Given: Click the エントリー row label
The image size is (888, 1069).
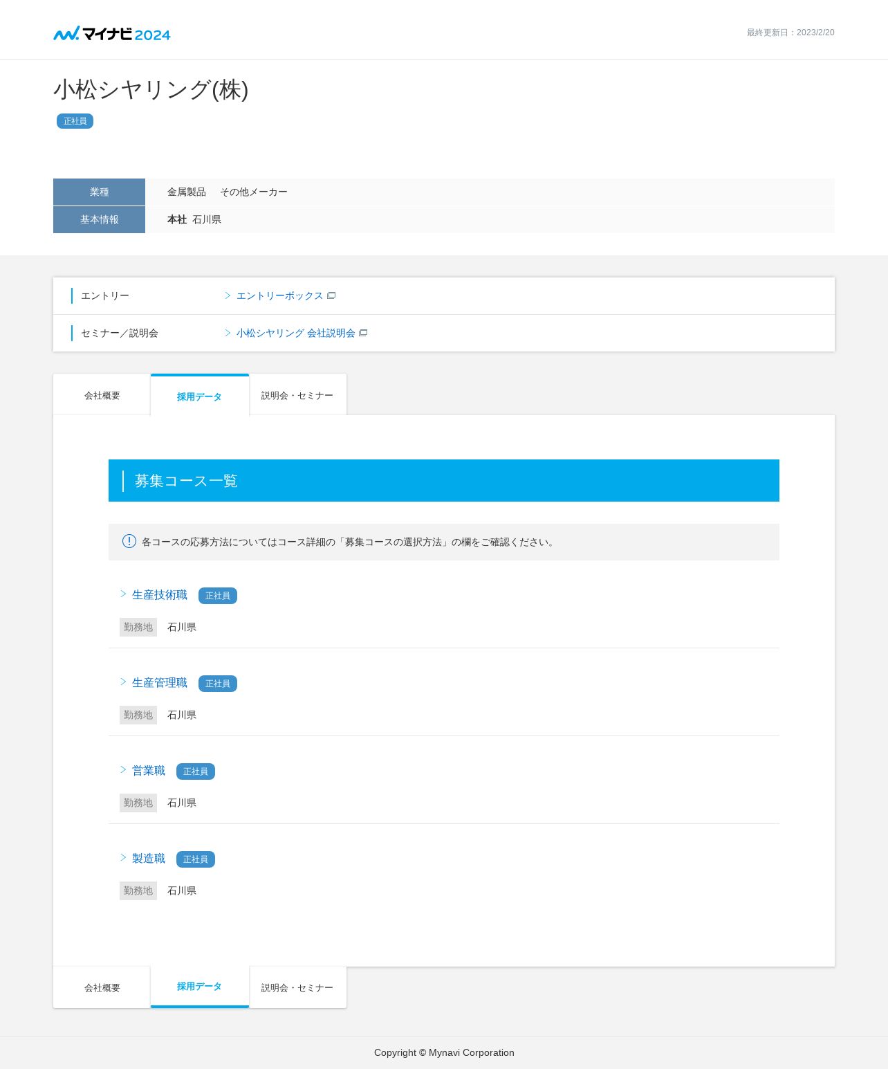Looking at the screenshot, I should (105, 295).
